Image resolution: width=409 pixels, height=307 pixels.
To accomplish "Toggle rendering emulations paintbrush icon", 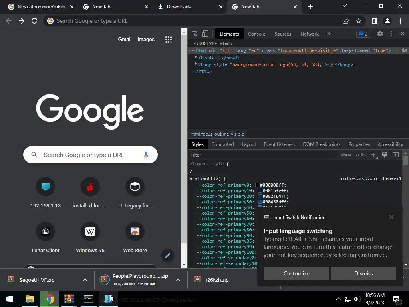I will click(385, 155).
